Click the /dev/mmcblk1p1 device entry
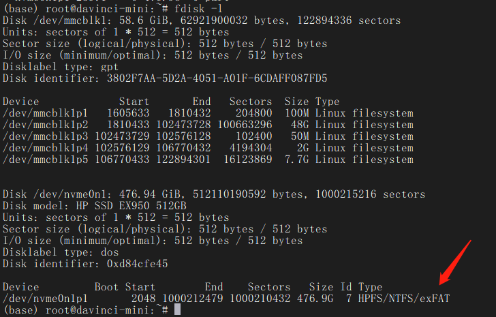496x317 pixels. click(x=46, y=113)
